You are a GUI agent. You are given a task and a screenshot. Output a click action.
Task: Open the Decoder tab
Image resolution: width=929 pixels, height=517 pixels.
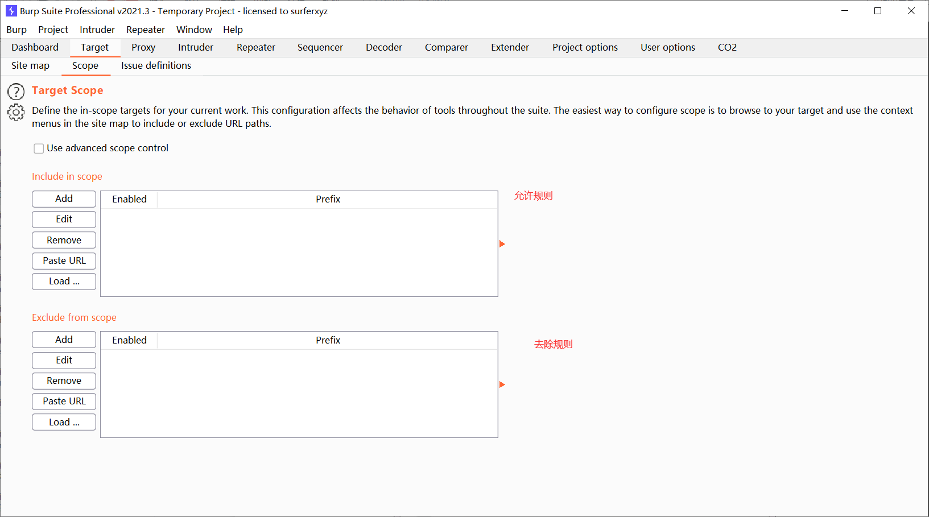pyautogui.click(x=384, y=48)
